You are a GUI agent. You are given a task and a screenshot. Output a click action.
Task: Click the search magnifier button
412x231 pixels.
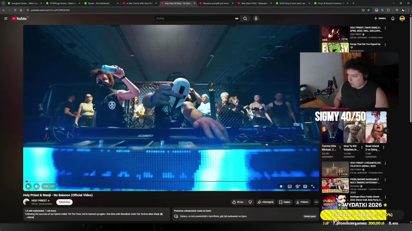tap(245, 18)
